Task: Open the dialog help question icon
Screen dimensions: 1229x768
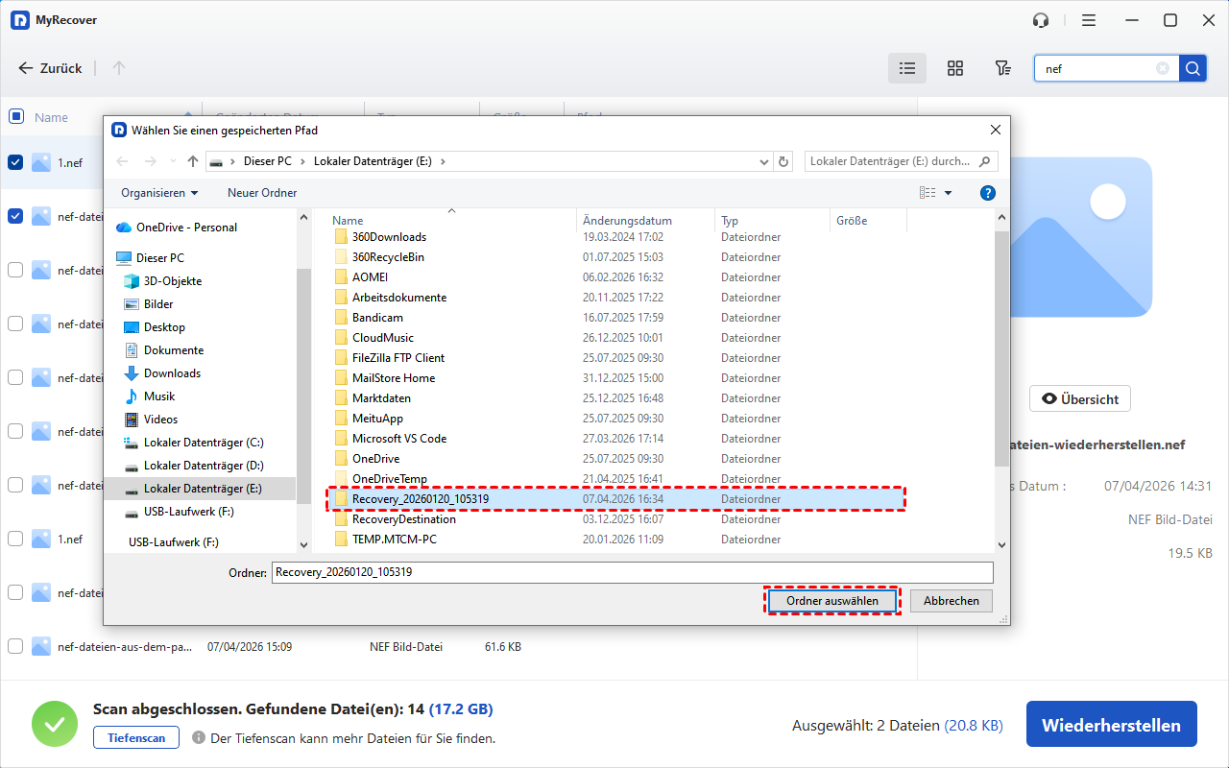Action: point(987,193)
